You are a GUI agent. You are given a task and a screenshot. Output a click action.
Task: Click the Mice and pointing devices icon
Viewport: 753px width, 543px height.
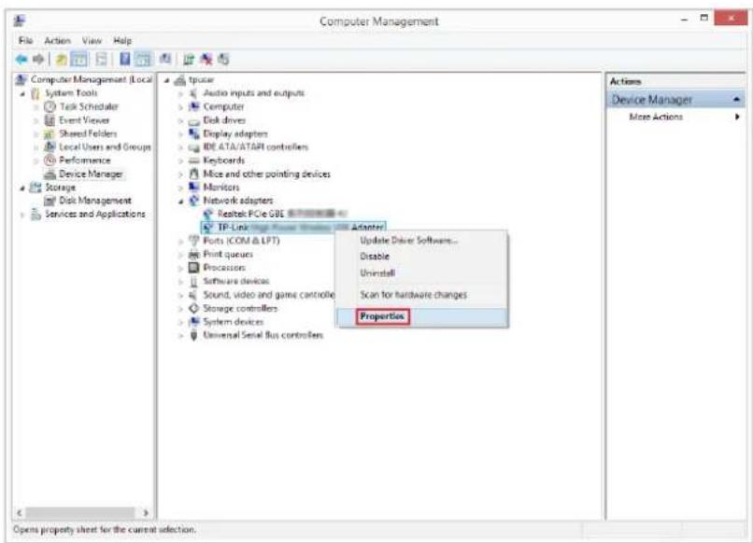(194, 174)
